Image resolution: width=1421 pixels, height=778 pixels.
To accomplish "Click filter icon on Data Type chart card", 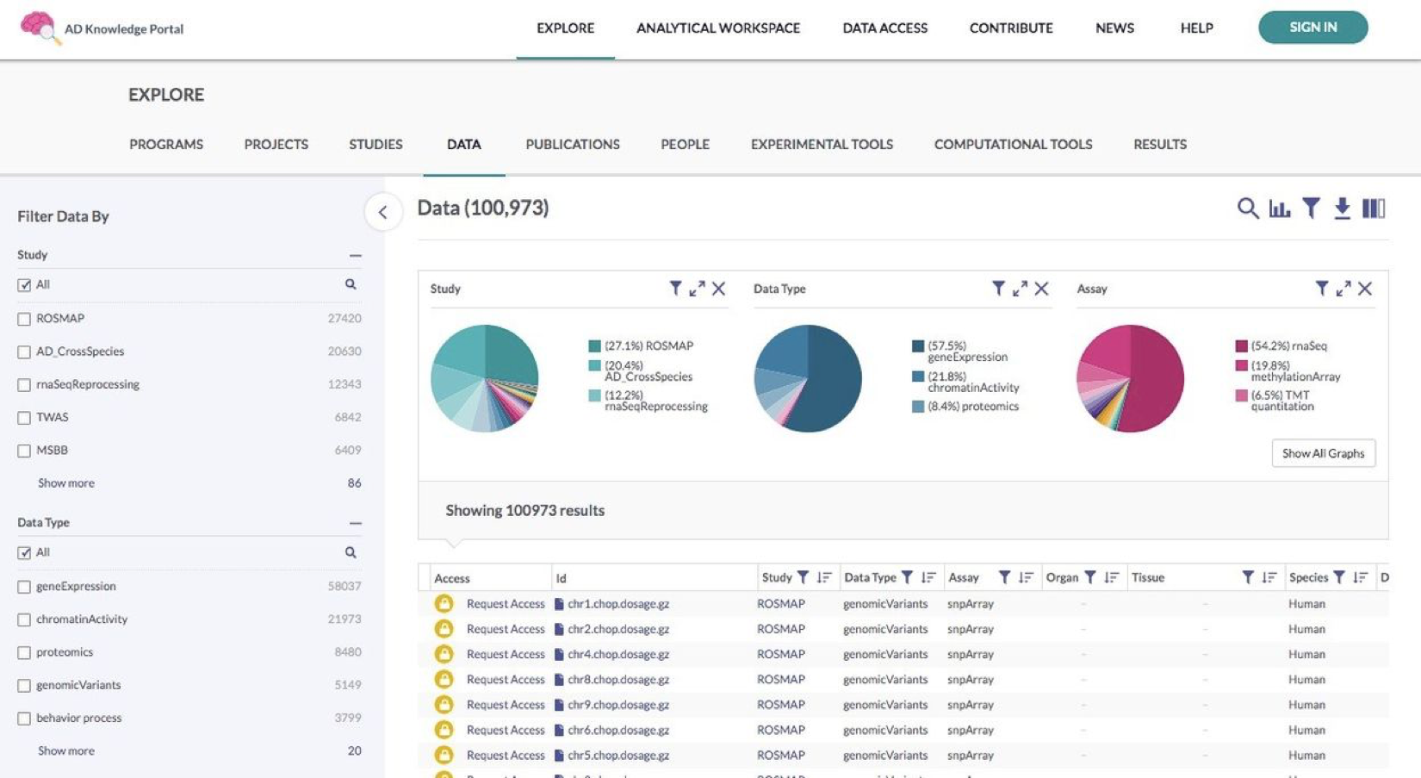I will pyautogui.click(x=998, y=289).
